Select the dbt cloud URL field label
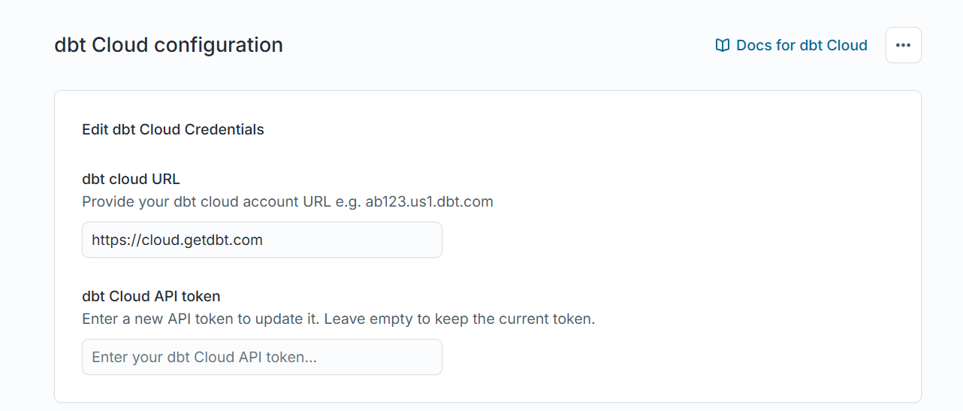The height and width of the screenshot is (411, 963). point(131,179)
